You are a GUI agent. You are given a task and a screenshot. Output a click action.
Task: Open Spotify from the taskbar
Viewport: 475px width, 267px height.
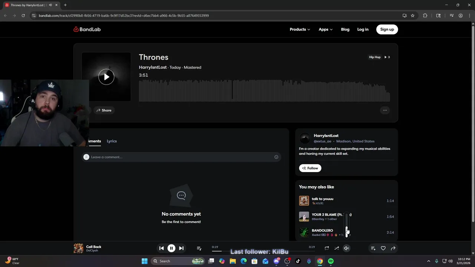click(x=331, y=261)
